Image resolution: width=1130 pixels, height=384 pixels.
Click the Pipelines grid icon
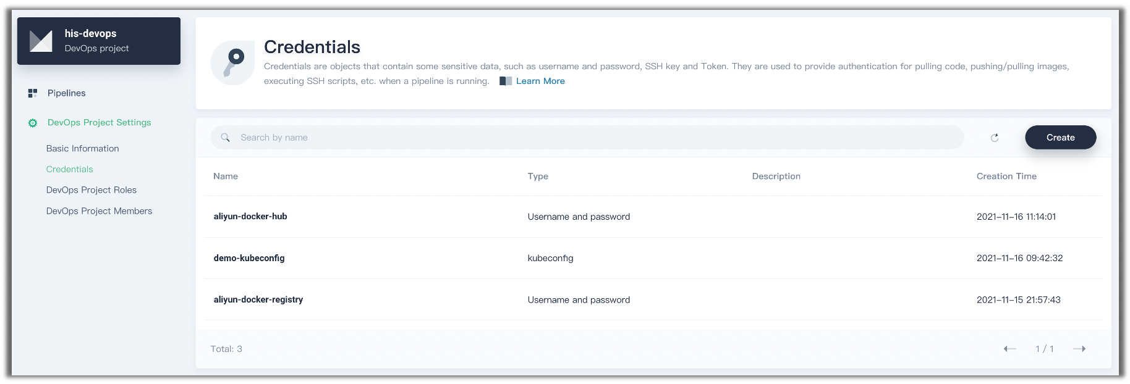point(33,93)
